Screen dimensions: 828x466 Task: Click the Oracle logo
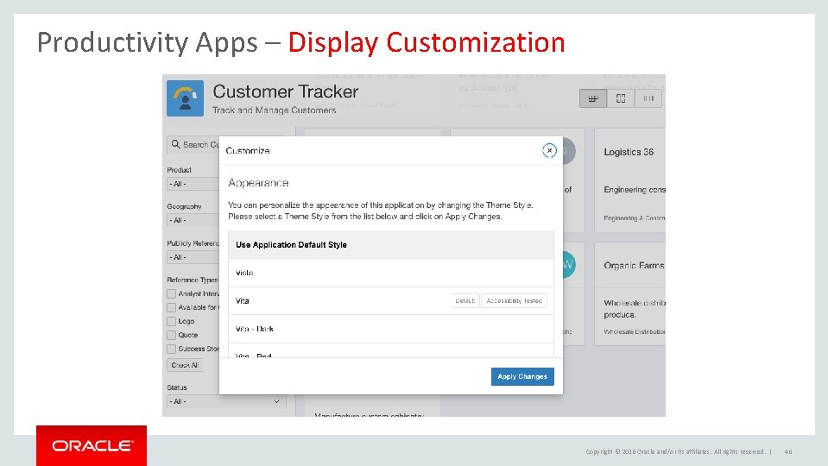[x=92, y=445]
